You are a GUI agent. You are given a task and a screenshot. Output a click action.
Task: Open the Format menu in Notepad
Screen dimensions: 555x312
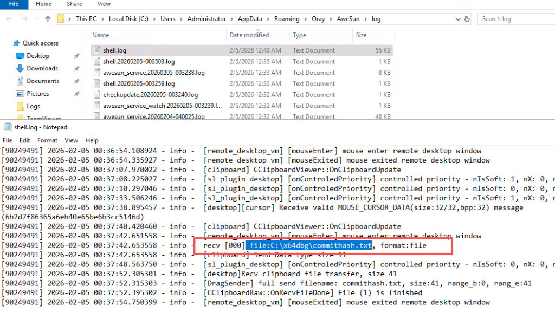point(47,140)
